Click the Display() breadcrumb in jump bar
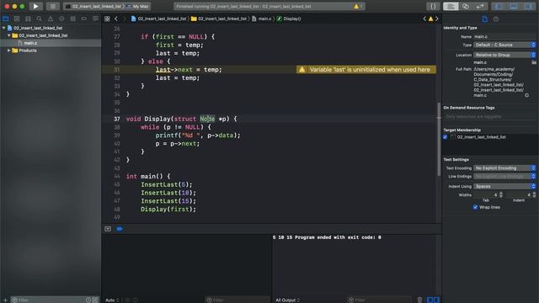The width and height of the screenshot is (539, 303). (x=289, y=19)
